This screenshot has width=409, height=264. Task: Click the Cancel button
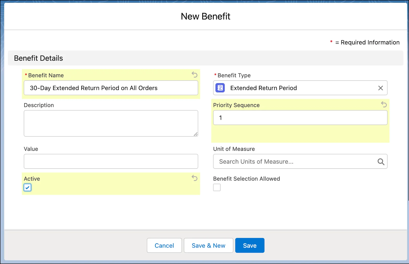(164, 245)
